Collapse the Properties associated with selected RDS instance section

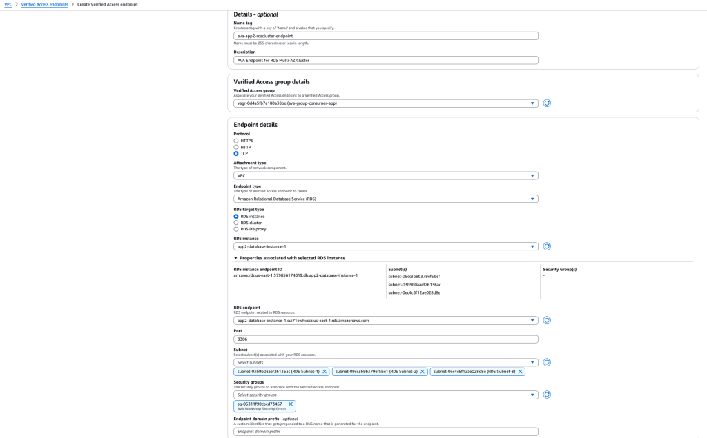(237, 257)
